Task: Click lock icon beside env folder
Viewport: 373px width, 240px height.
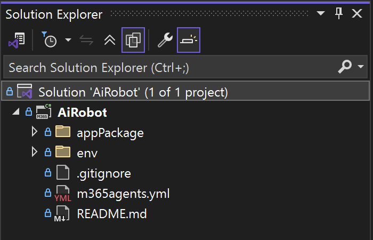Action: pyautogui.click(x=48, y=152)
